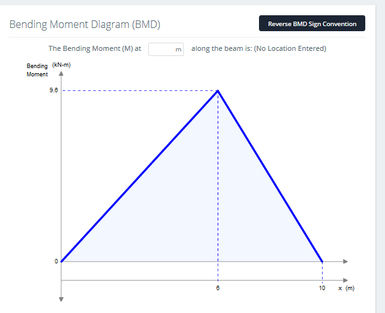Click the downward arrowhead below the y-axis
This screenshot has width=385, height=313.
coord(61,298)
